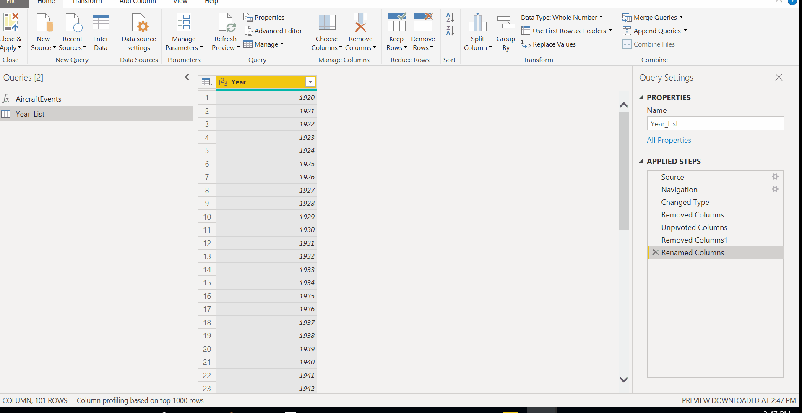Click the Manage Parameters icon
The width and height of the screenshot is (802, 413).
[184, 23]
